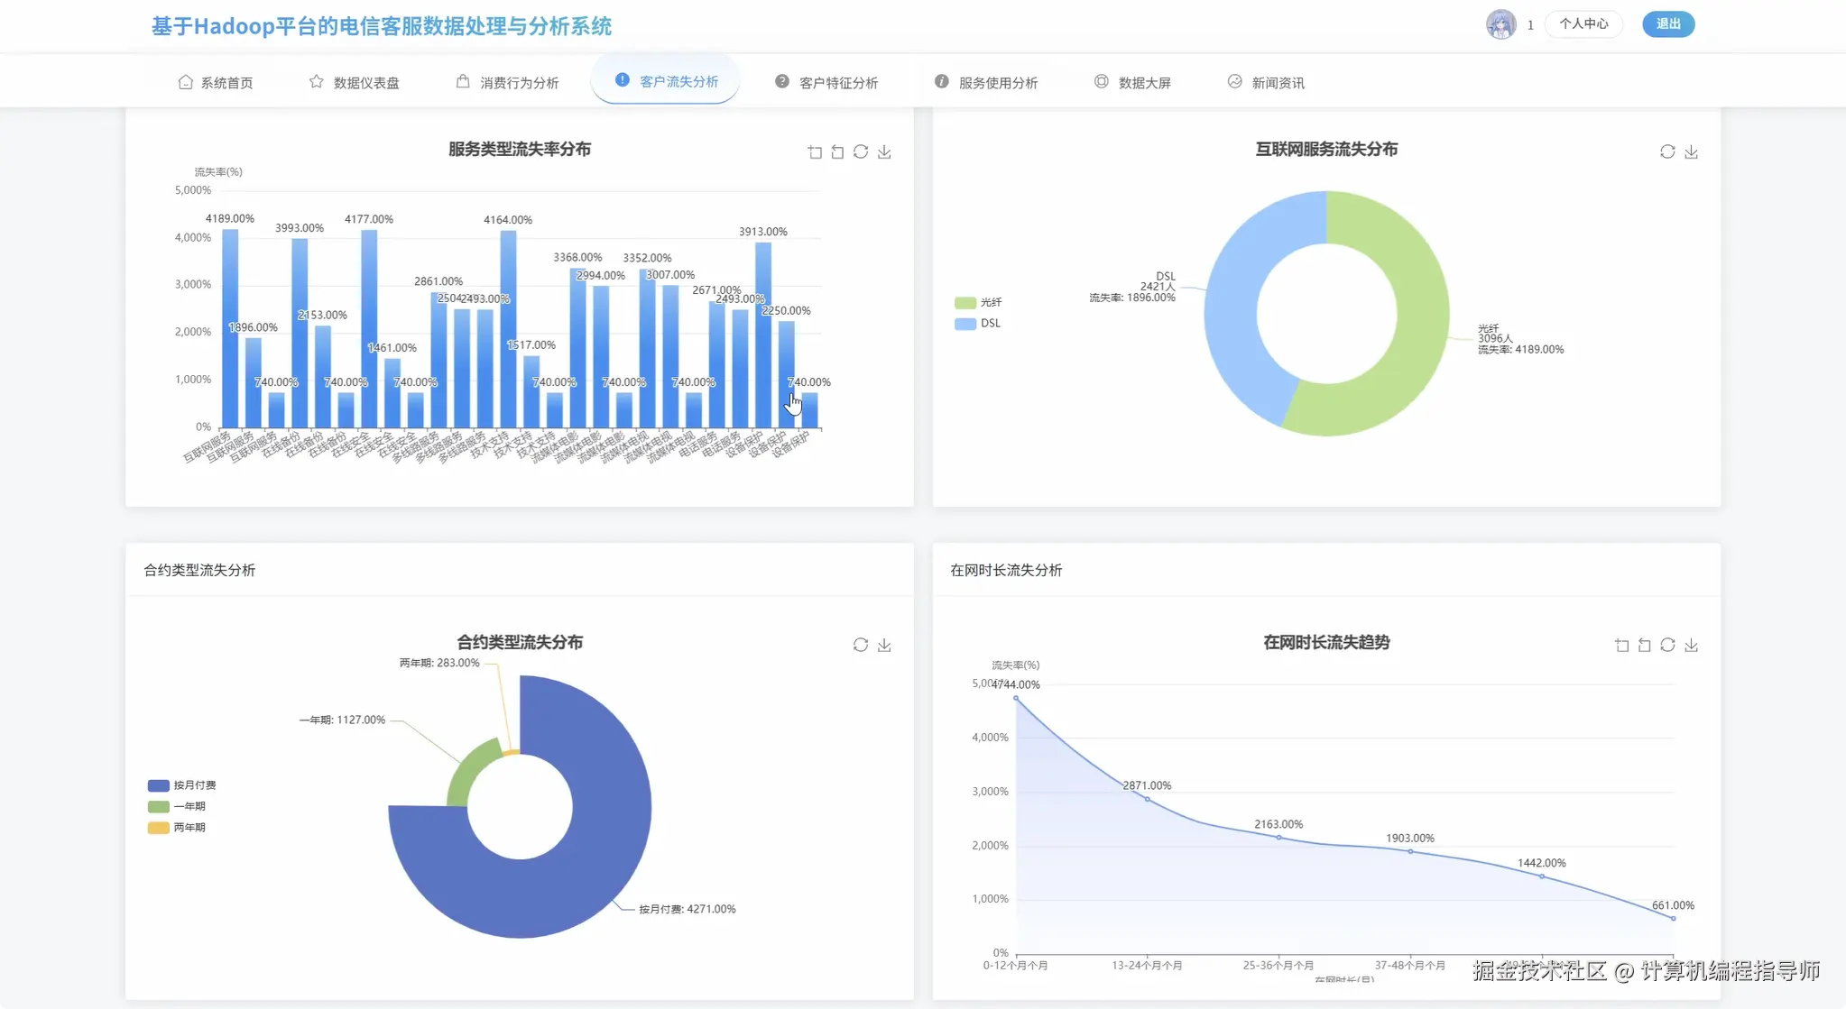Toggle the DSL legend series
Screen dimensions: 1846x1009
tap(979, 324)
